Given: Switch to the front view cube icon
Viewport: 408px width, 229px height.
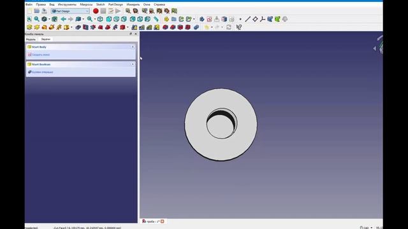Looking at the screenshot, I should [x=109, y=19].
